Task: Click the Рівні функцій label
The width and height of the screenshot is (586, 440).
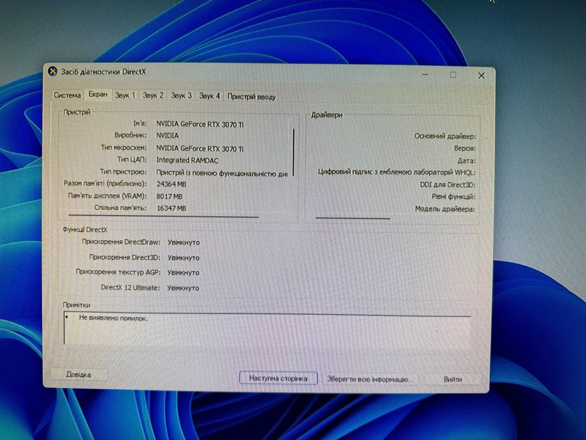Action: tap(453, 197)
